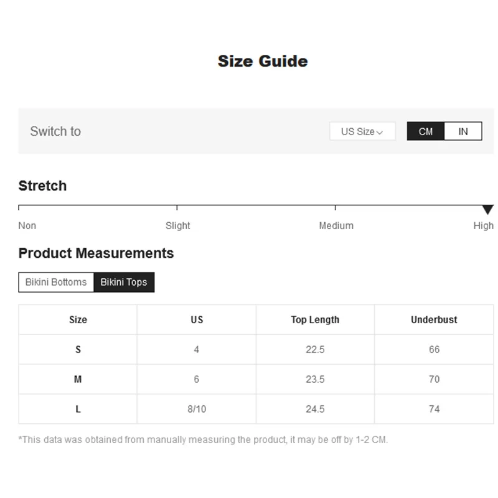Select the Bikini Tops tab
Viewport: 498px width, 498px height.
(x=124, y=282)
